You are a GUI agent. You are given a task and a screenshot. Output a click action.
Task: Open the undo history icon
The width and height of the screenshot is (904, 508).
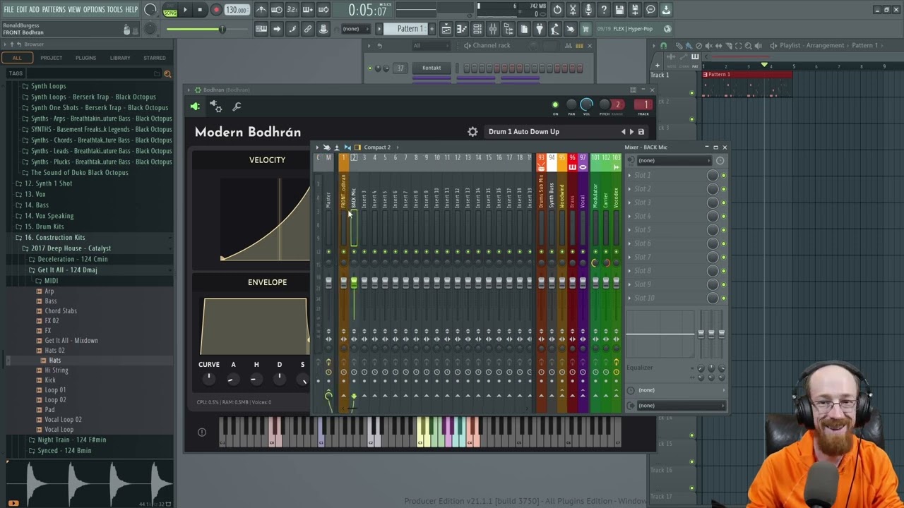click(557, 10)
